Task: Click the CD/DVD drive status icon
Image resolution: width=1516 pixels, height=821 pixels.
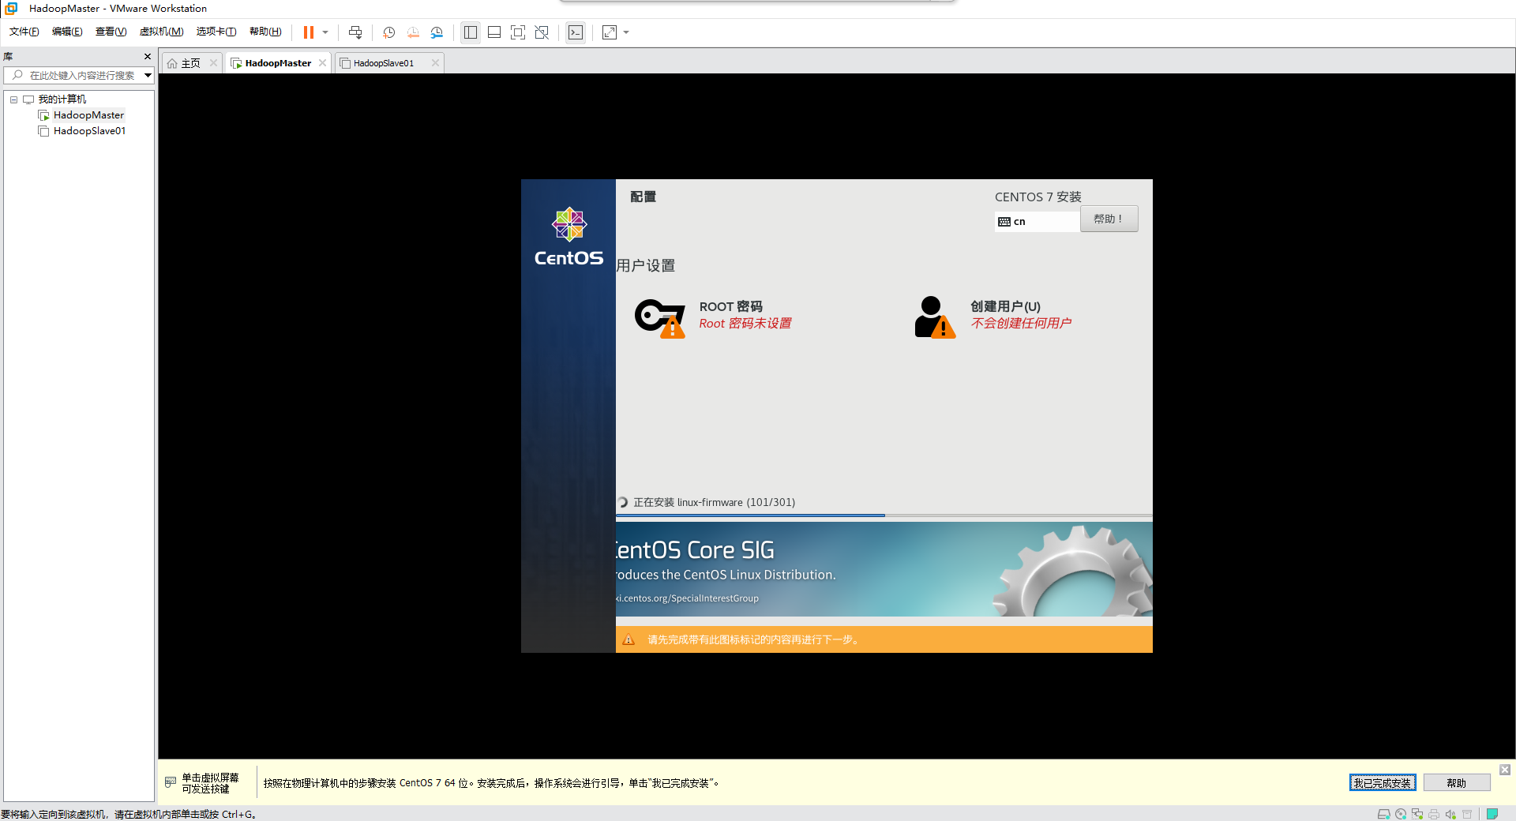Action: 1401,814
